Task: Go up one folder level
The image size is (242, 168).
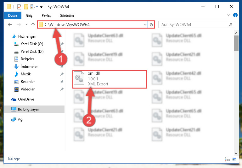Action: coord(33,24)
